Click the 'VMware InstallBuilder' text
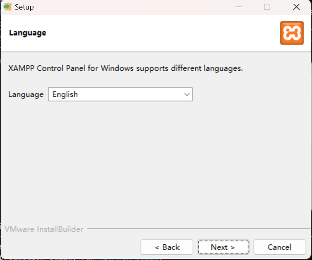This screenshot has width=312, height=260. pos(44,229)
